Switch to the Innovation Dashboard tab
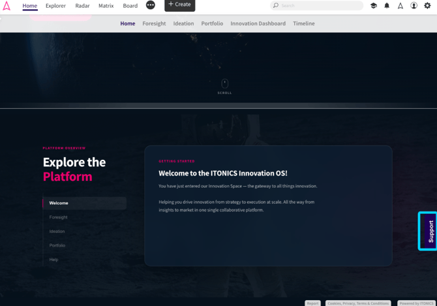This screenshot has width=437, height=306. coord(258,23)
